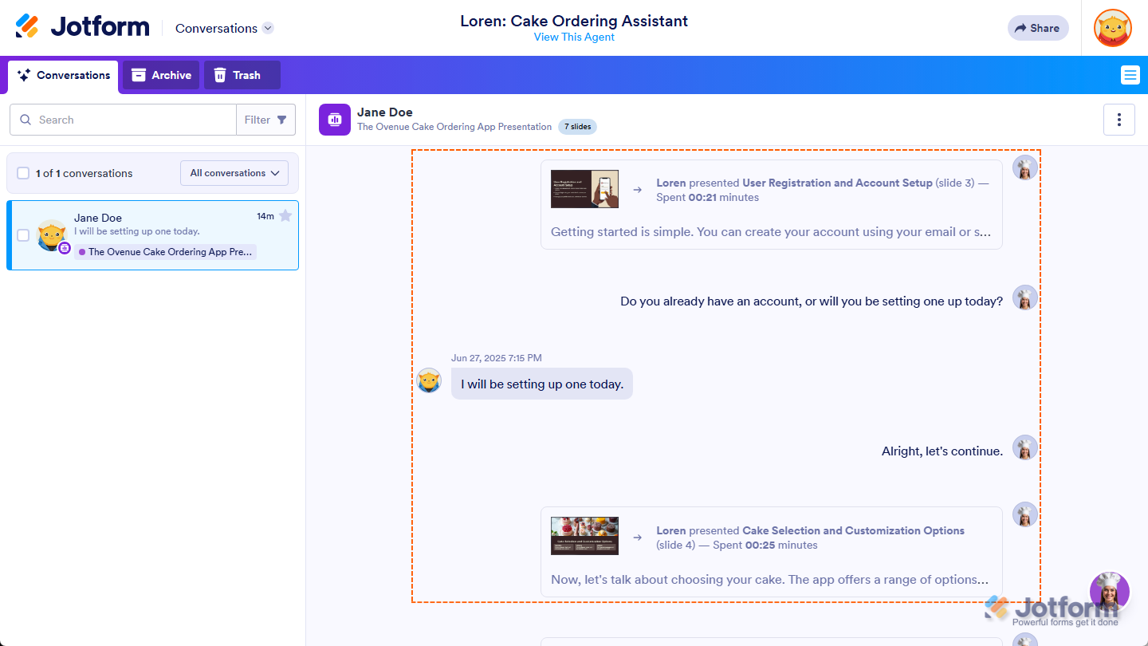Switch to the Archive tab

pyautogui.click(x=161, y=75)
